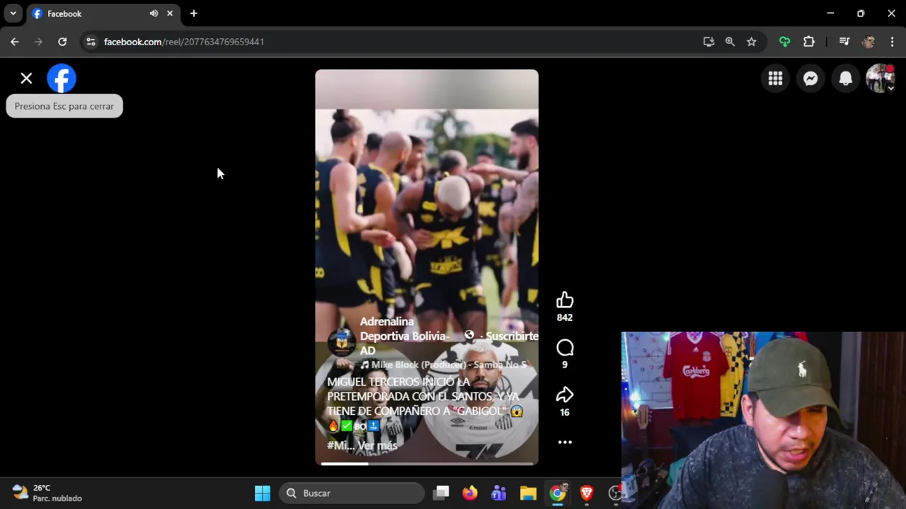Open the Mike Block Samba audio track
This screenshot has width=906, height=509.
[x=444, y=365]
